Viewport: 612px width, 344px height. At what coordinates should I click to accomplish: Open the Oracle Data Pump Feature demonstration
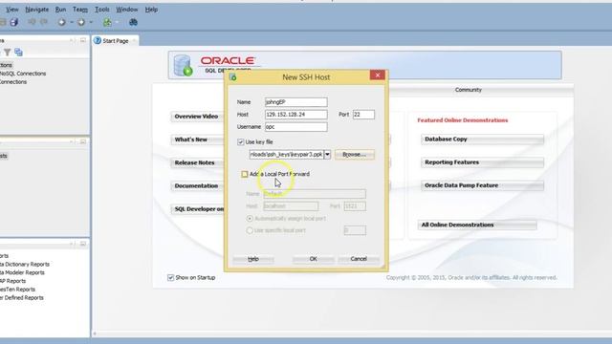point(482,185)
